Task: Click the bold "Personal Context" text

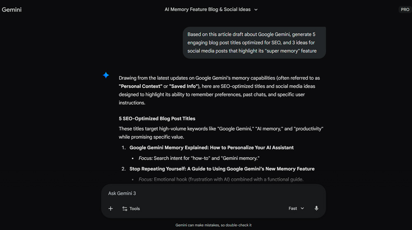Action: tap(140, 86)
